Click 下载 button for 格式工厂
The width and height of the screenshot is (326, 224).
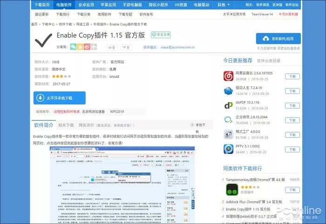pyautogui.click(x=292, y=135)
